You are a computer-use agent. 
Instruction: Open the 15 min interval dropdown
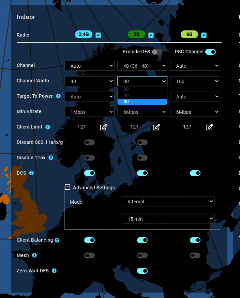[x=168, y=219]
